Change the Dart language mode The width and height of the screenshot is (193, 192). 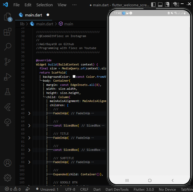[97, 189]
